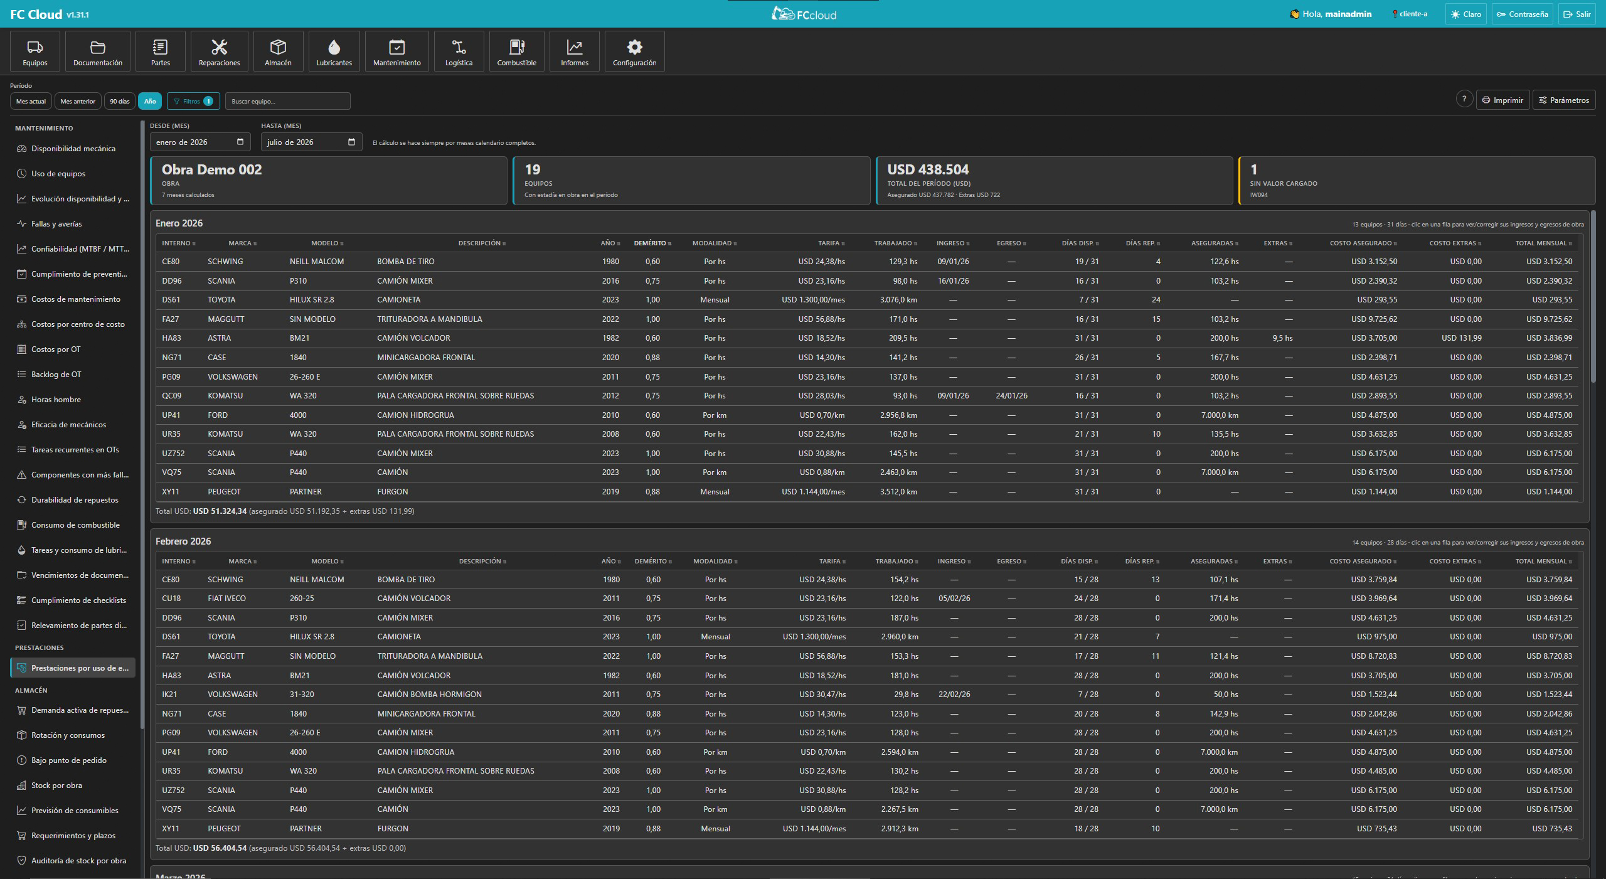Open the Hasta month picker calendar

tap(351, 142)
